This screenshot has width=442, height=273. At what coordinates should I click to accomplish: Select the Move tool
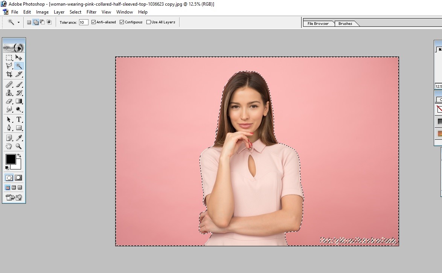pos(18,58)
